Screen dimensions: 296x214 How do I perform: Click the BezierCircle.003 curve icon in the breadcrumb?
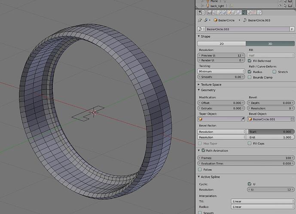point(245,20)
